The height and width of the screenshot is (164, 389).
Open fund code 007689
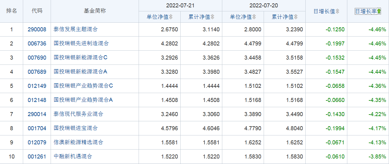[37, 72]
